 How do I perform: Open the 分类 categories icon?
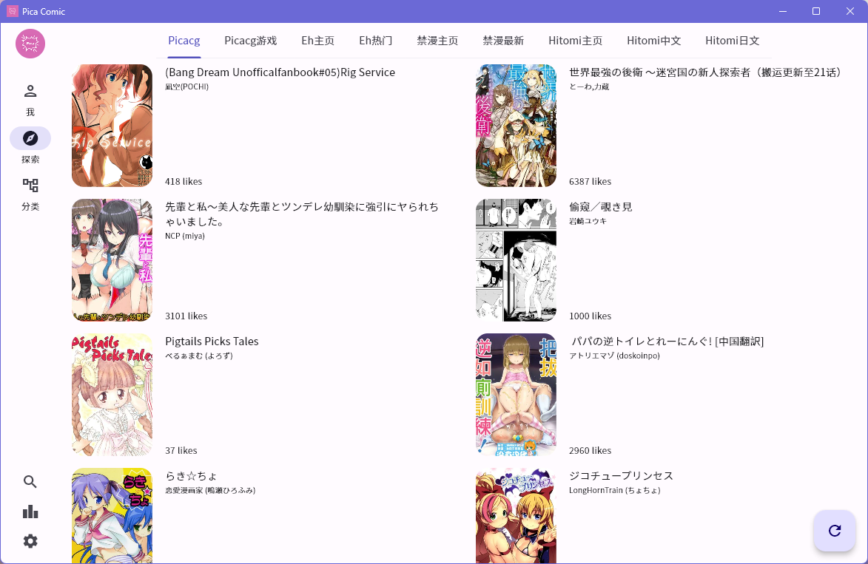(x=30, y=186)
